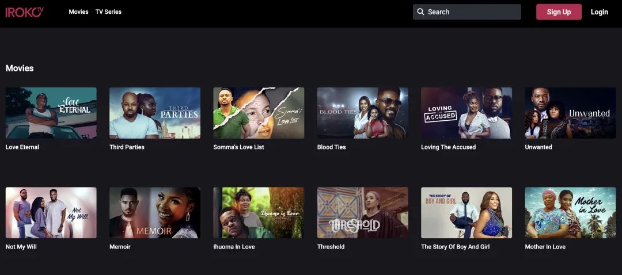Image resolution: width=622 pixels, height=275 pixels.
Task: Open the Blood Ties poster image
Action: [363, 113]
